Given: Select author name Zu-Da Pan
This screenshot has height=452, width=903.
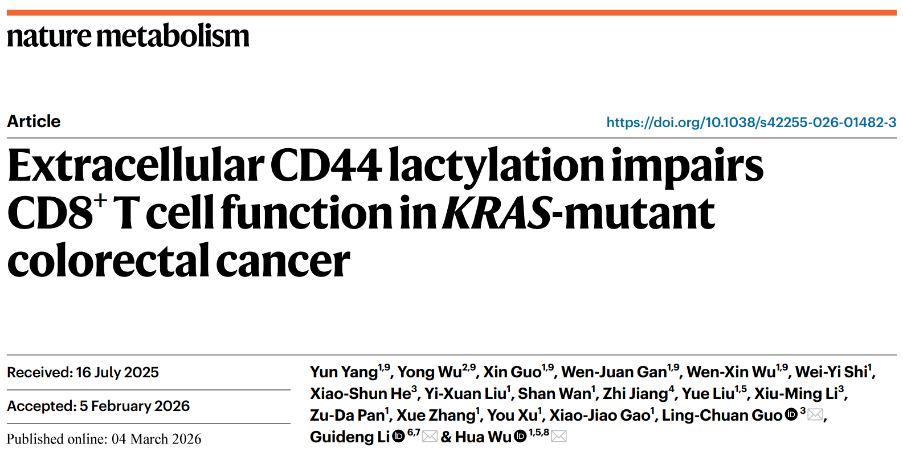Looking at the screenshot, I should click(x=347, y=416).
